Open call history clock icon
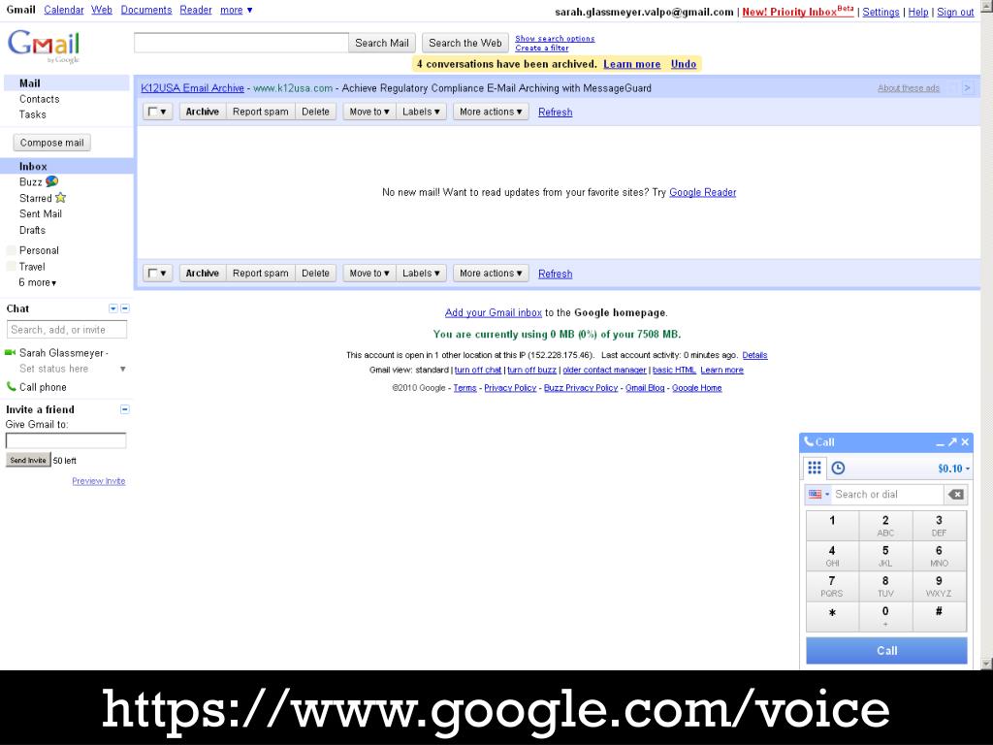This screenshot has height=745, width=993. 838,469
